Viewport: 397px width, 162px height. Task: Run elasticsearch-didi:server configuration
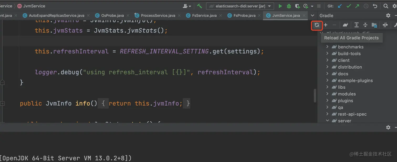tap(280, 6)
